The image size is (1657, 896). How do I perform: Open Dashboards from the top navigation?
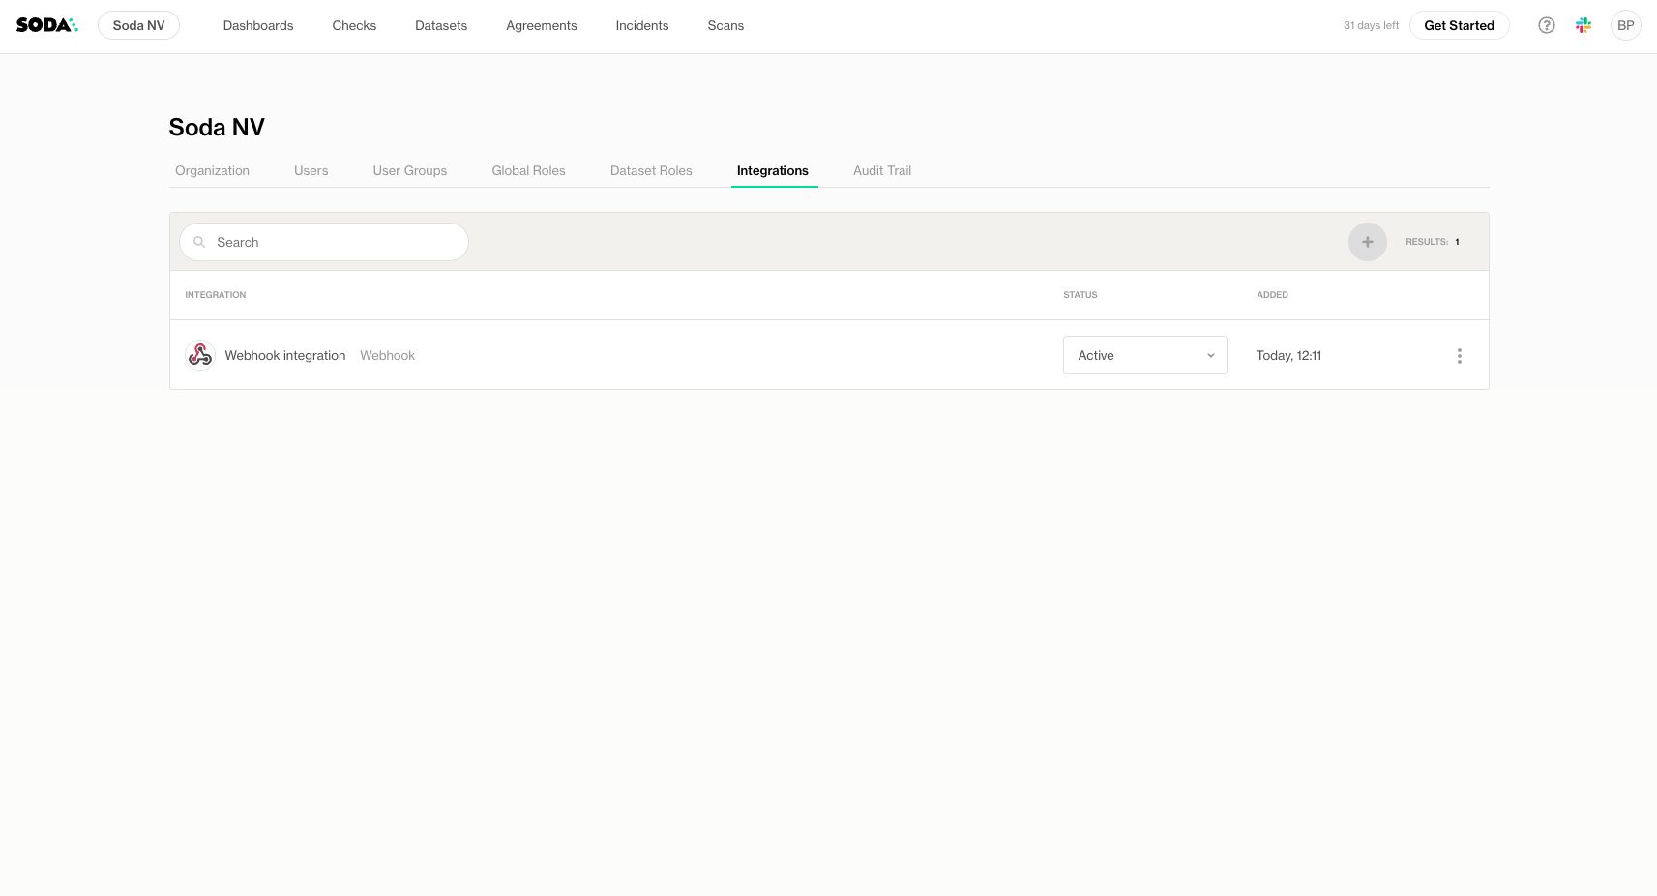(x=257, y=25)
